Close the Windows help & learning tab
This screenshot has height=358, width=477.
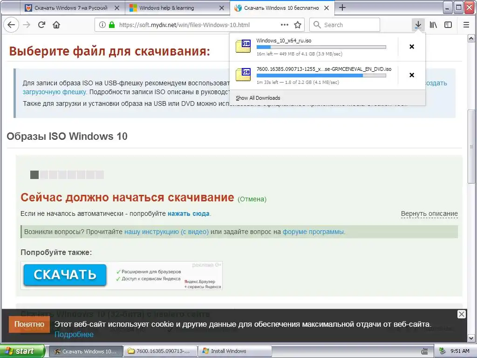click(222, 8)
